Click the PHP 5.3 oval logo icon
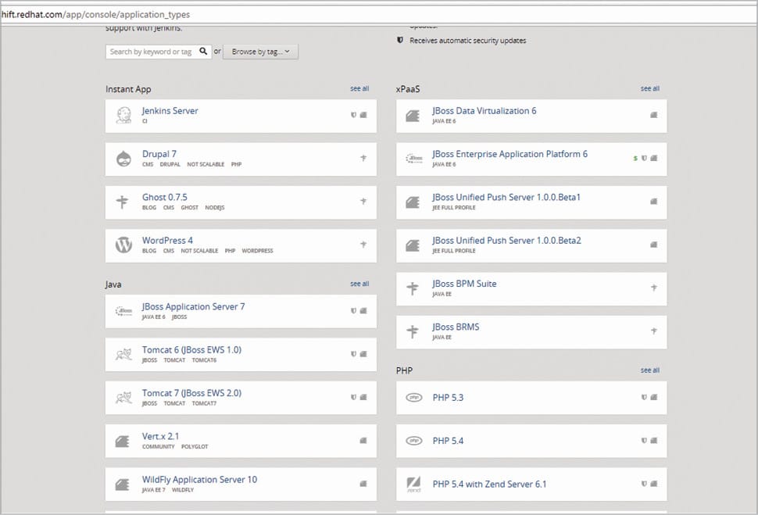The width and height of the screenshot is (758, 515). click(x=413, y=398)
